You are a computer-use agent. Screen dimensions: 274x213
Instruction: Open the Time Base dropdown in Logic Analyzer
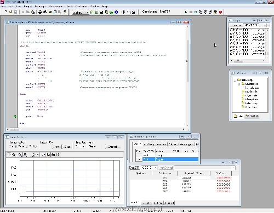coord(83,147)
